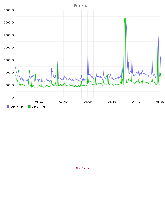
Task: Click the blue Outgoing spike at 04:00
Action: (x=88, y=52)
